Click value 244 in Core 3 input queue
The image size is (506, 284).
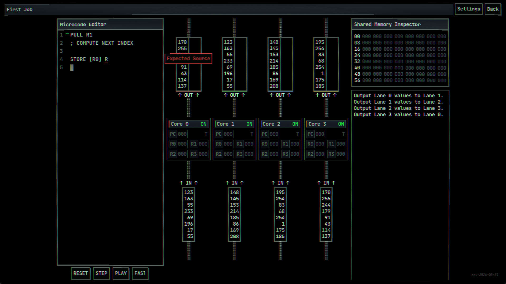pyautogui.click(x=326, y=205)
